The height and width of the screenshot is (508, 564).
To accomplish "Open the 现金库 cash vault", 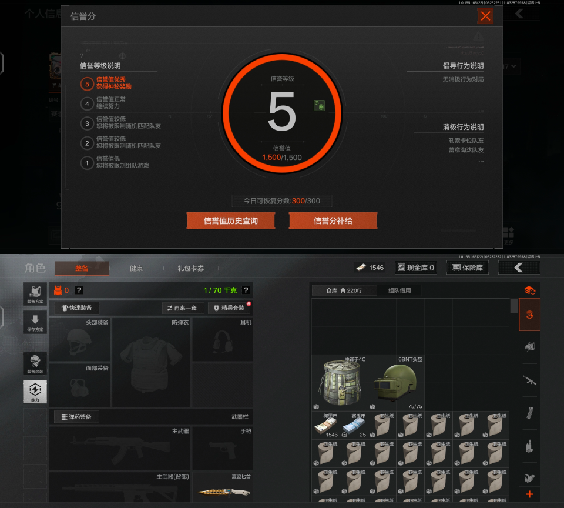I will (x=416, y=268).
